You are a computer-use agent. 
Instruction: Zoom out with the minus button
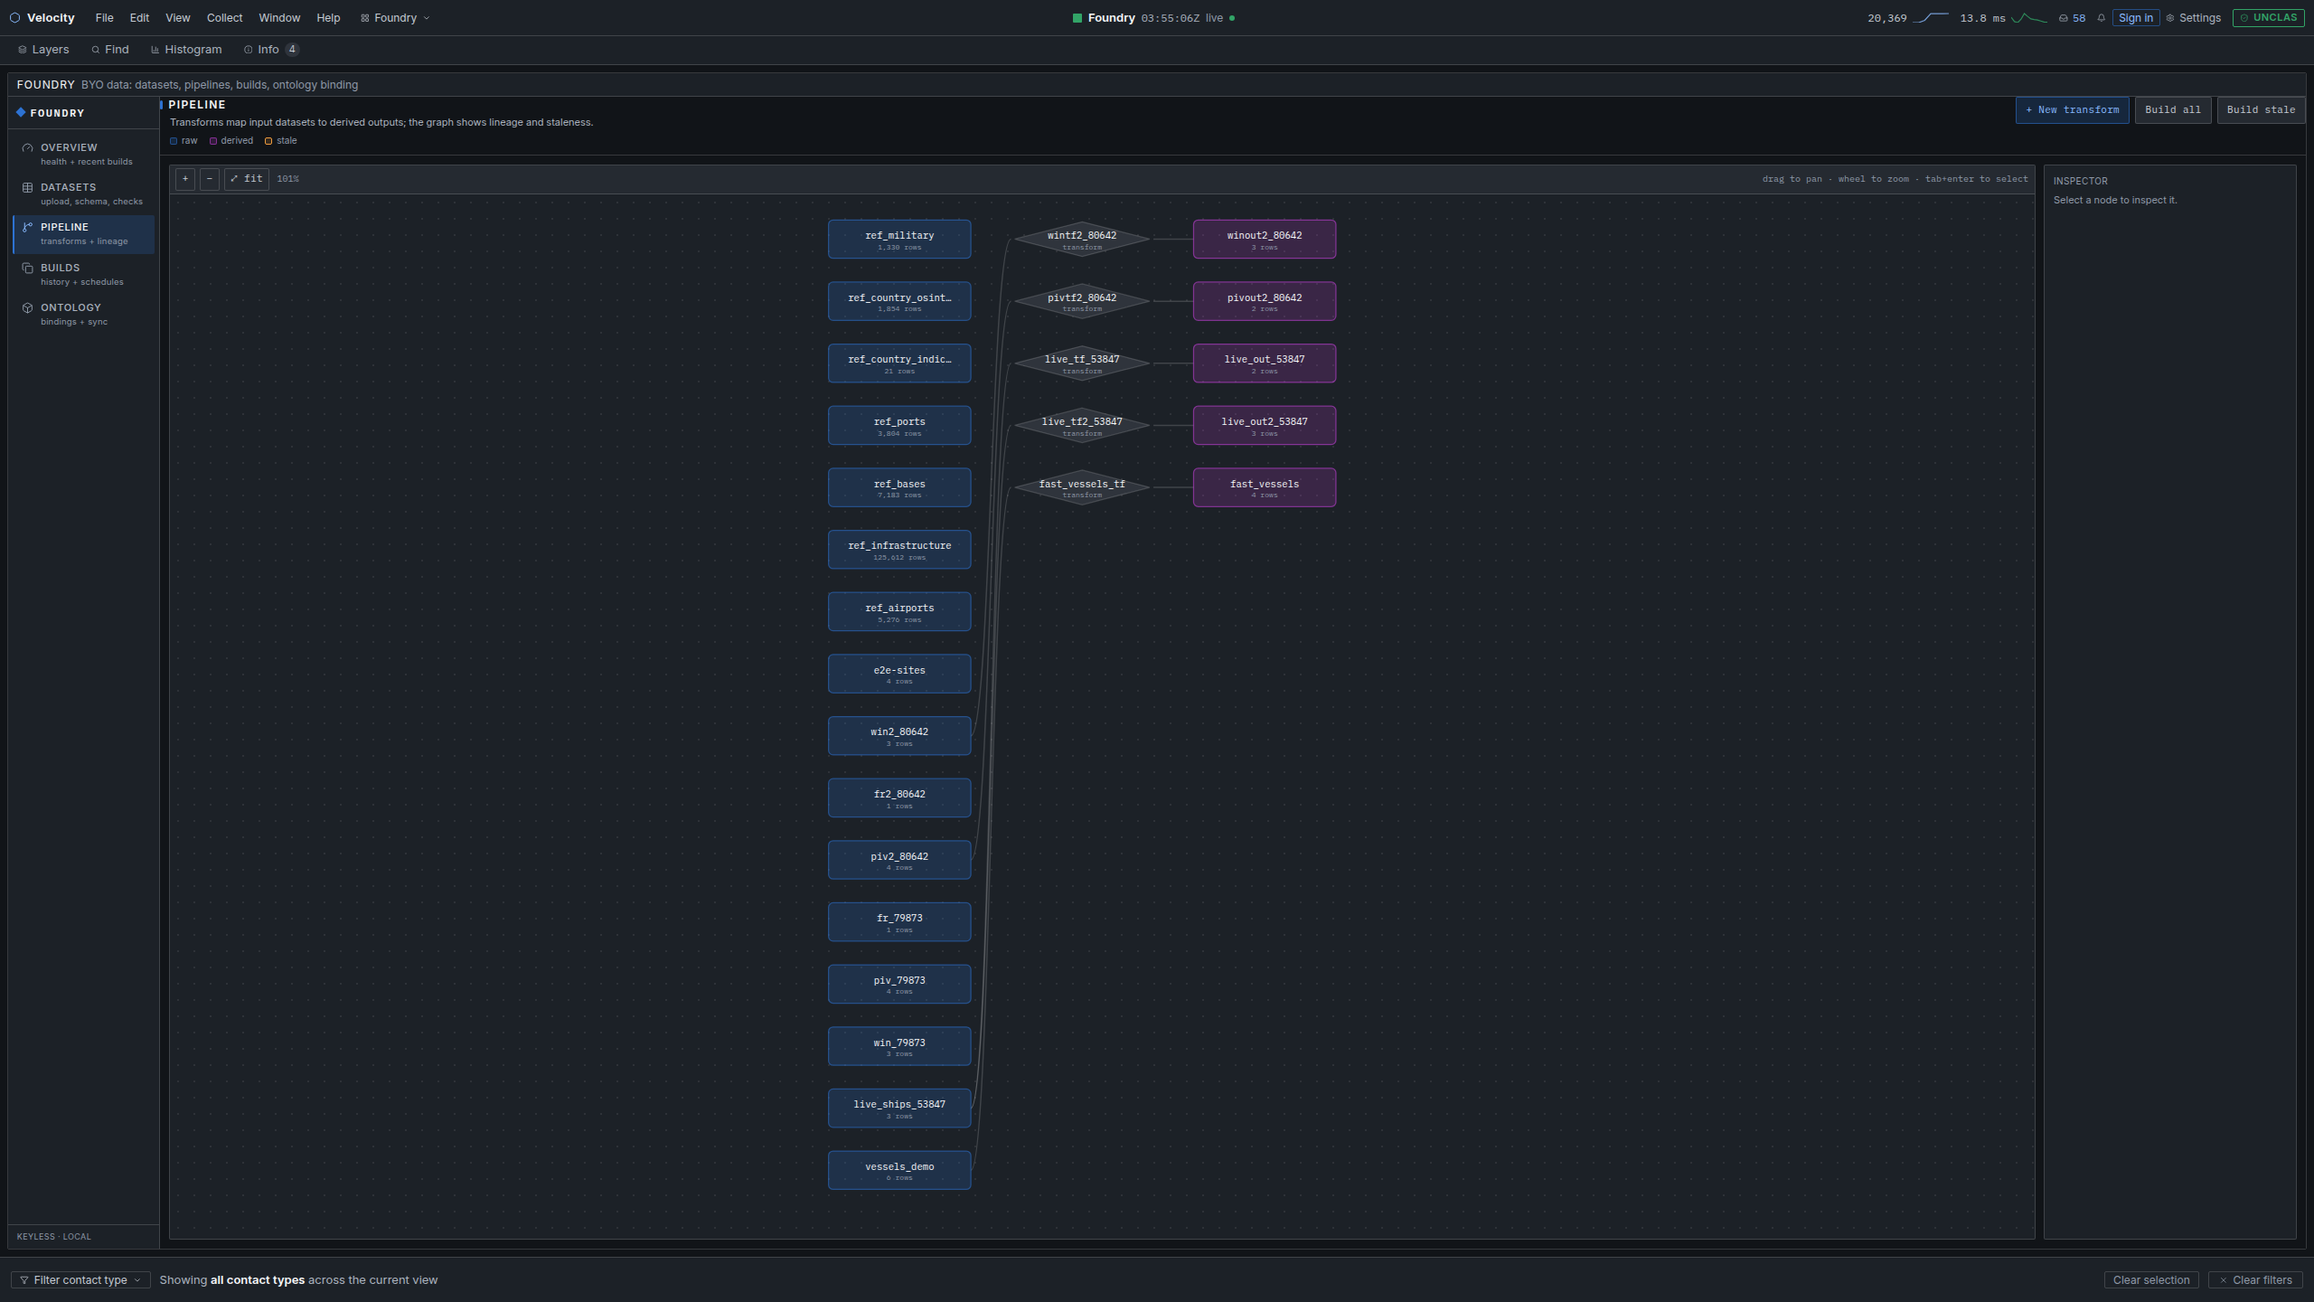210,179
